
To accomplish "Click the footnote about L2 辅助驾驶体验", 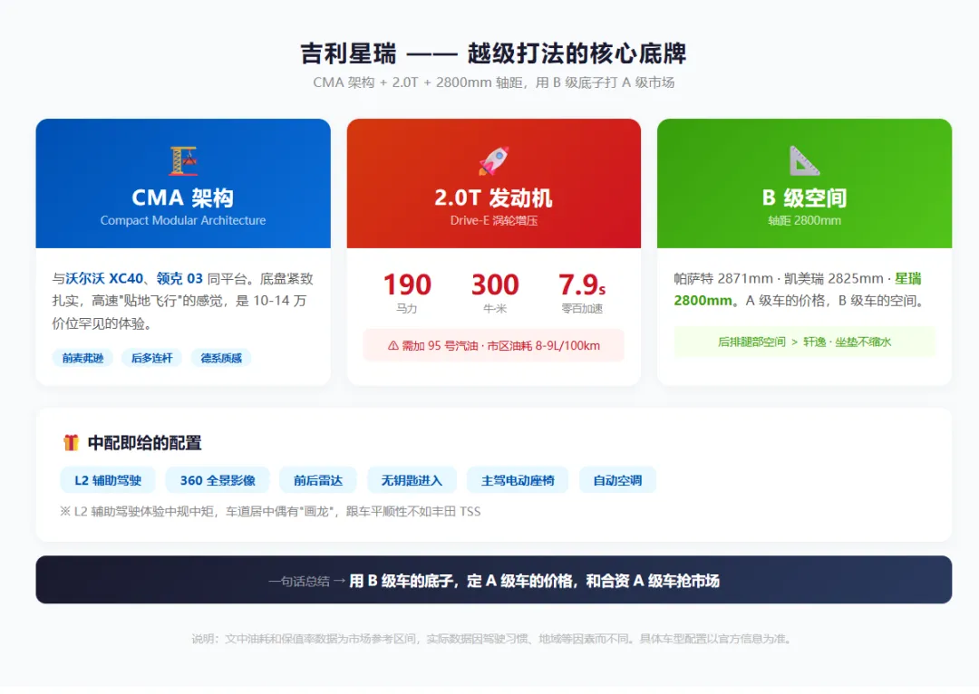I will pyautogui.click(x=270, y=512).
